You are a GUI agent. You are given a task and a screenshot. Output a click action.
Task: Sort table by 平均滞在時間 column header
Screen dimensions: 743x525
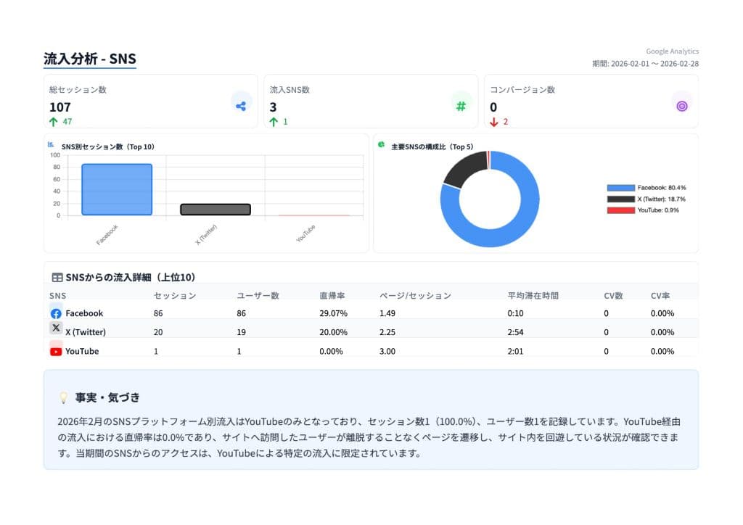pos(533,296)
